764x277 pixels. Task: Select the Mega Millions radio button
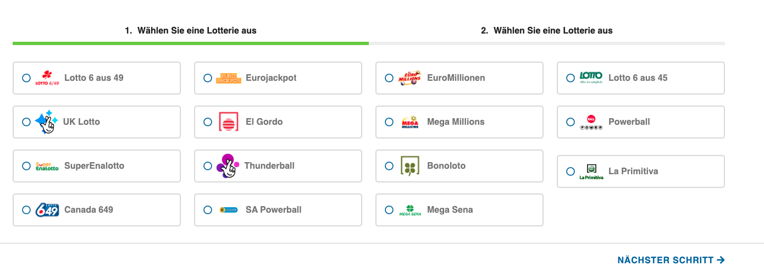coord(389,122)
